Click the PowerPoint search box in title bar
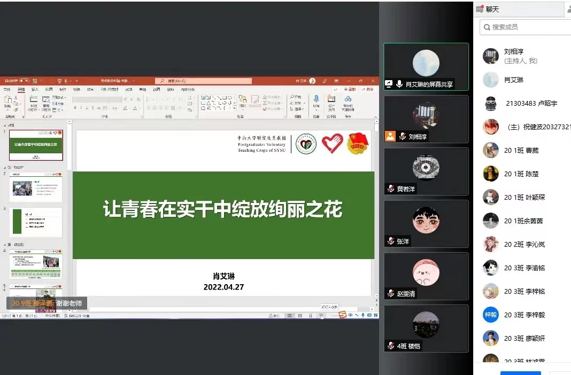The image size is (571, 375). (203, 81)
